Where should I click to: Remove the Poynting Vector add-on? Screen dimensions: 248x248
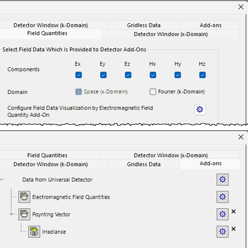tap(233, 211)
